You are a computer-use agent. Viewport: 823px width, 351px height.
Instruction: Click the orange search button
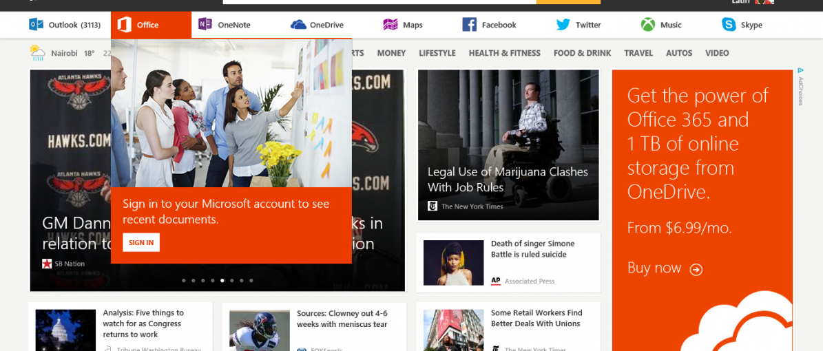pos(568,2)
